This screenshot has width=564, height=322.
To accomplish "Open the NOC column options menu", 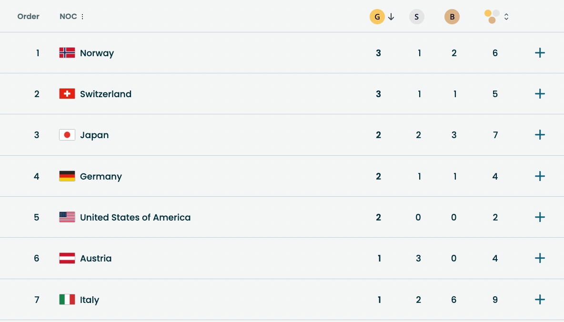I will coord(82,17).
